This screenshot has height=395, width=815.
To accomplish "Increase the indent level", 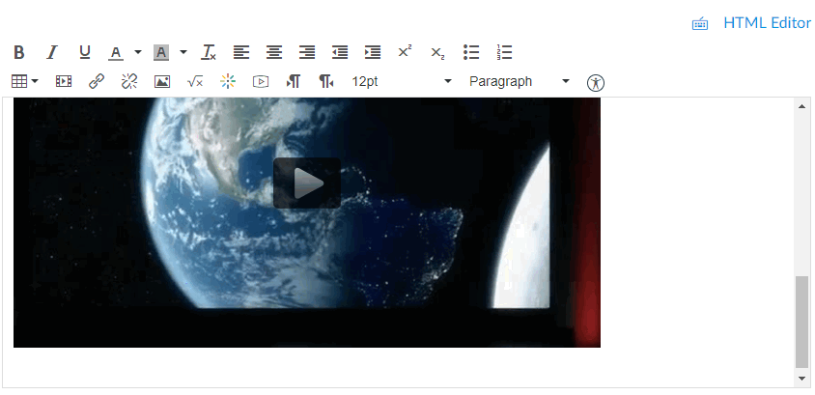I will click(372, 52).
